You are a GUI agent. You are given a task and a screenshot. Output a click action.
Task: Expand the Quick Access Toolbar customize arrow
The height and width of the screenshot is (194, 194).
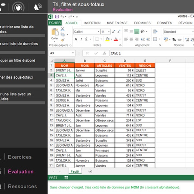click(x=77, y=16)
